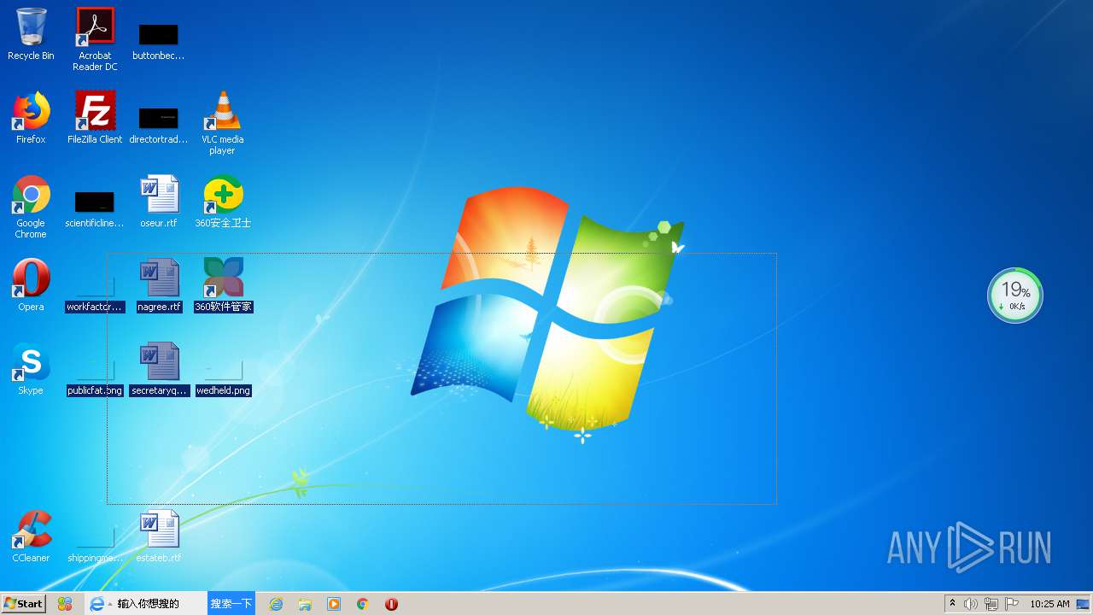Click the Show desktop button
Screen dimensions: 1093x615
pos(1084,604)
